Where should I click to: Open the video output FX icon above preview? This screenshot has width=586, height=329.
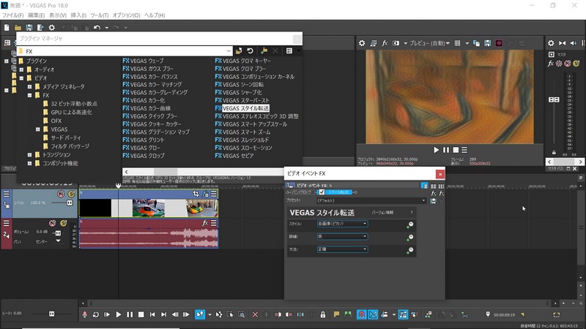[385, 43]
